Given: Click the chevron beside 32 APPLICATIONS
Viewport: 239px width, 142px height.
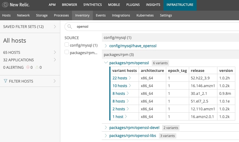Looking at the screenshot, I should pyautogui.click(x=55, y=60).
